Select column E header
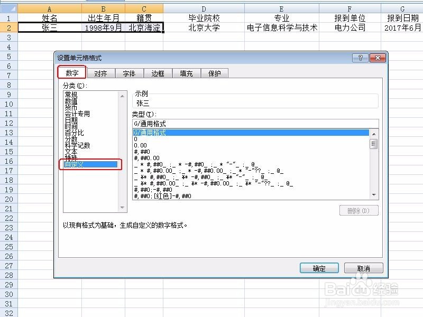 (282, 8)
